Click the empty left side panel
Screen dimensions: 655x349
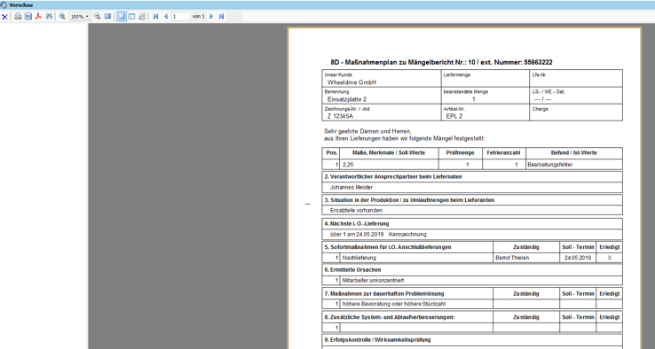tap(43, 186)
